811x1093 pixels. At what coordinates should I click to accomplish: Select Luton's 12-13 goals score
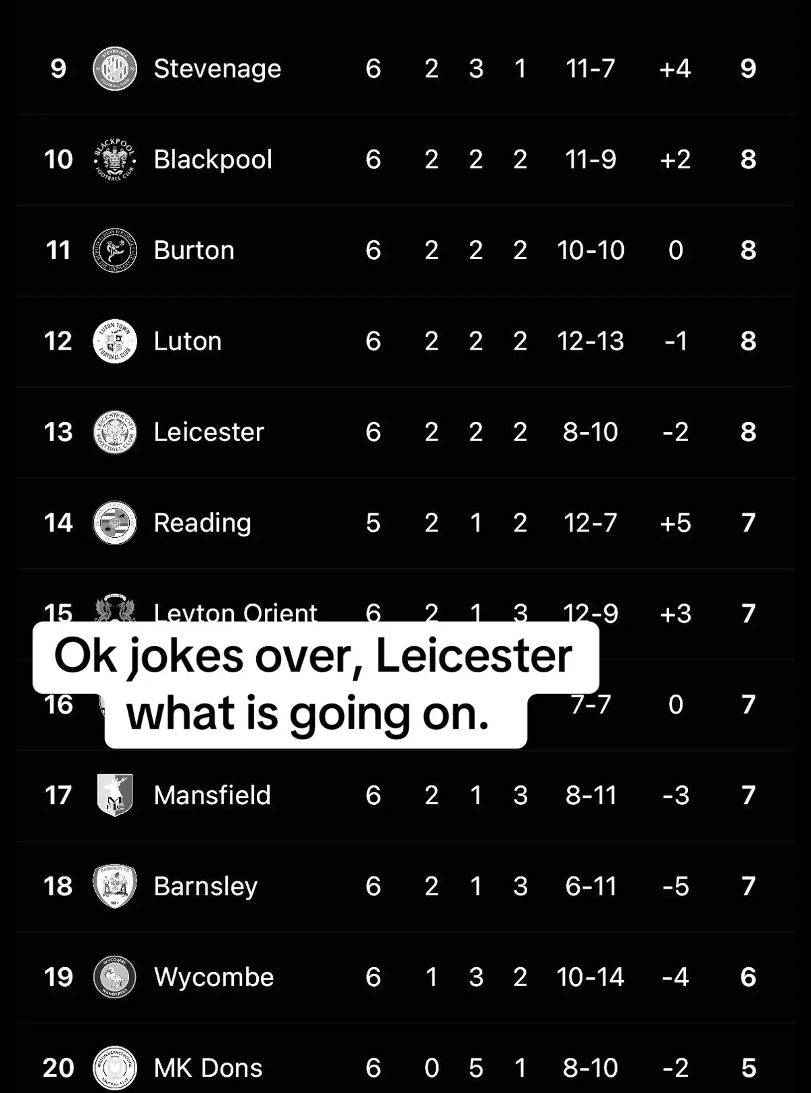pos(591,341)
